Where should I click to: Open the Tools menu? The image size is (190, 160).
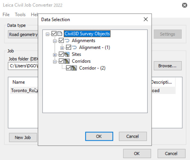[20, 14]
